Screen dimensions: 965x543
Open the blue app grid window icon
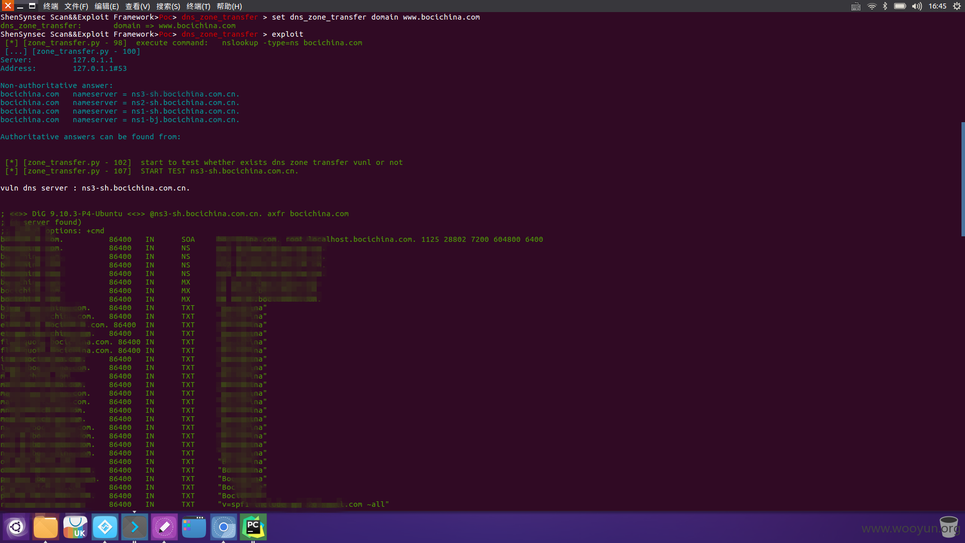(x=194, y=527)
